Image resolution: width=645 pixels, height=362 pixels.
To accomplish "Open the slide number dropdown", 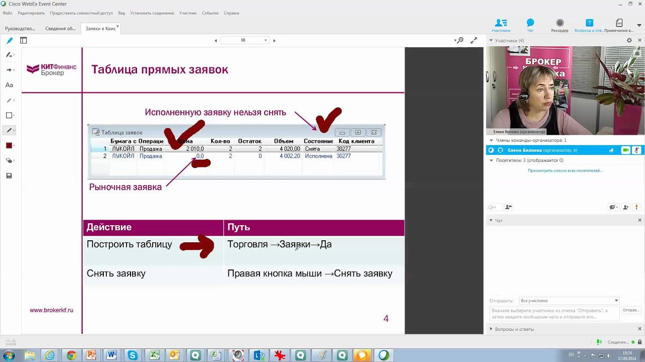I will click(x=266, y=40).
